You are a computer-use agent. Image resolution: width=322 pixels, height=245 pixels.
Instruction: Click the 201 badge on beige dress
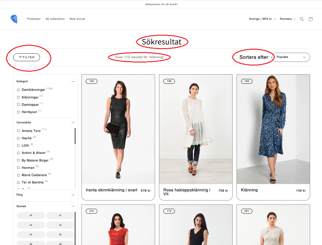[247, 211]
